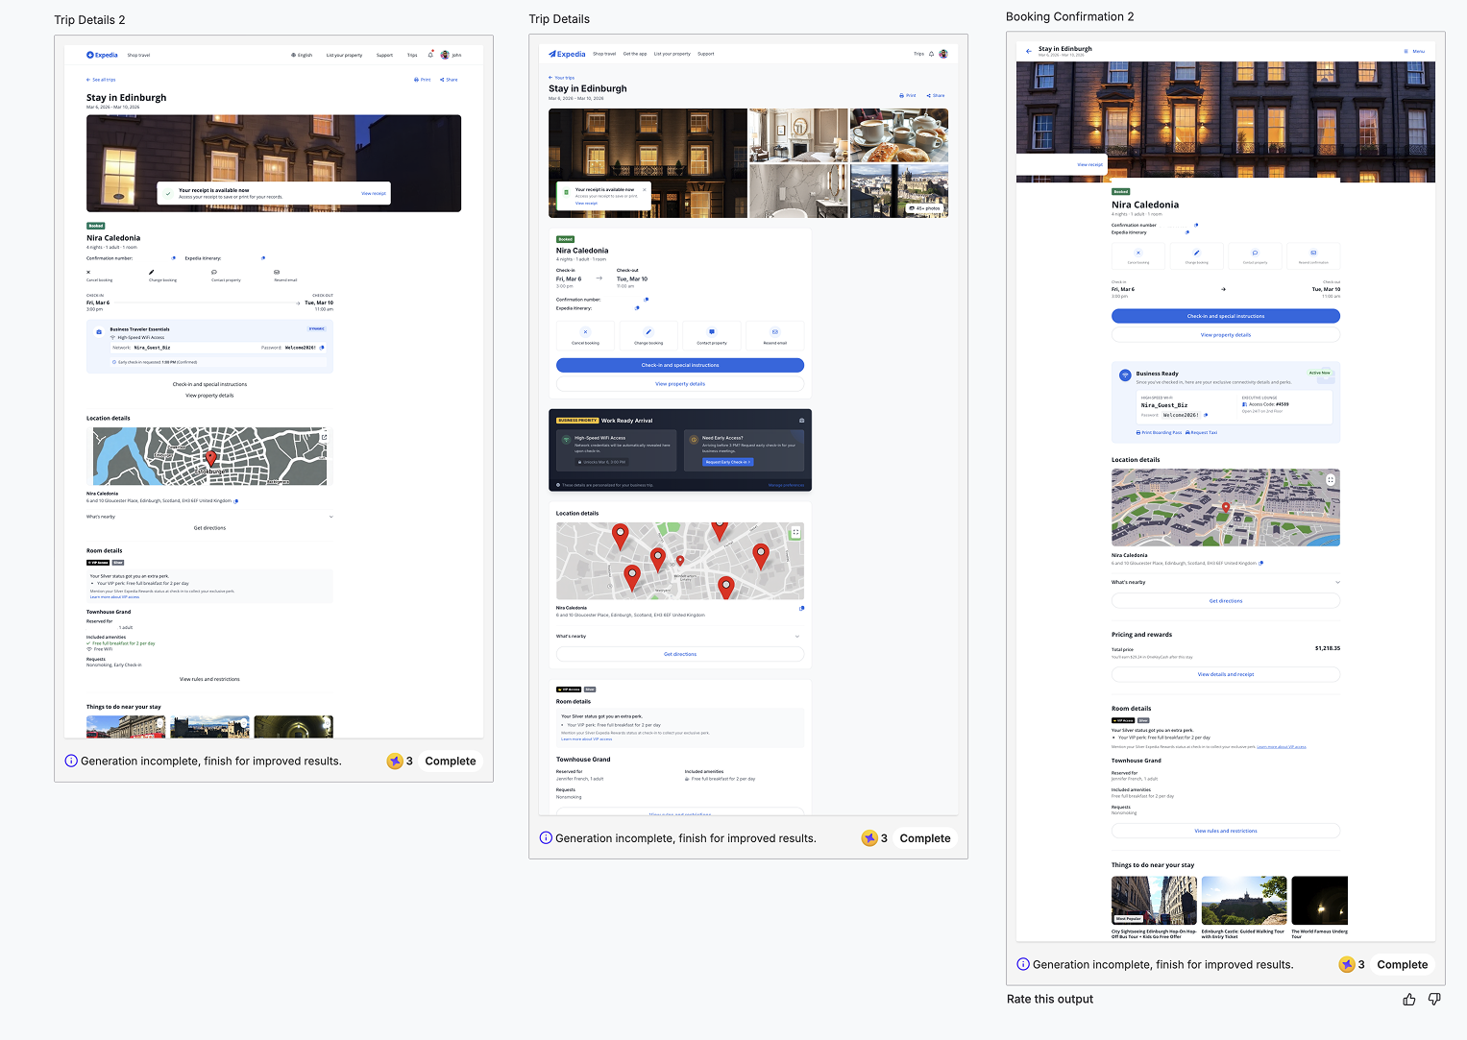Click Change booking pencil icon in Trip Details 2
Viewport: 1467px width, 1040px height.
[152, 272]
